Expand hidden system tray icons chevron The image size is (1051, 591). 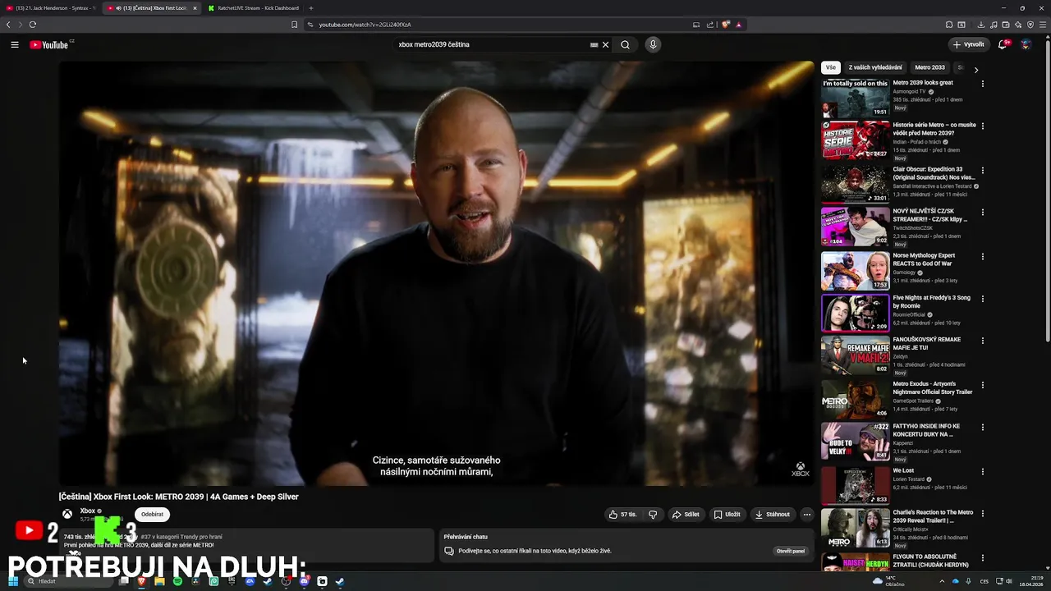pyautogui.click(x=942, y=581)
